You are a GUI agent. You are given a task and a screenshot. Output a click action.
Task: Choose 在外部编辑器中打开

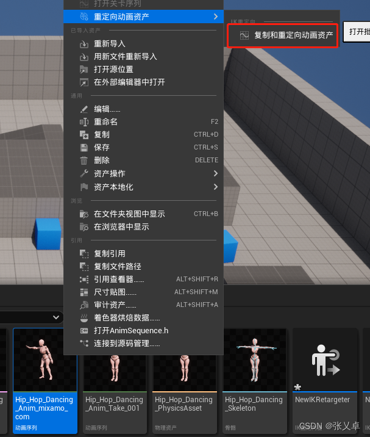point(143,82)
